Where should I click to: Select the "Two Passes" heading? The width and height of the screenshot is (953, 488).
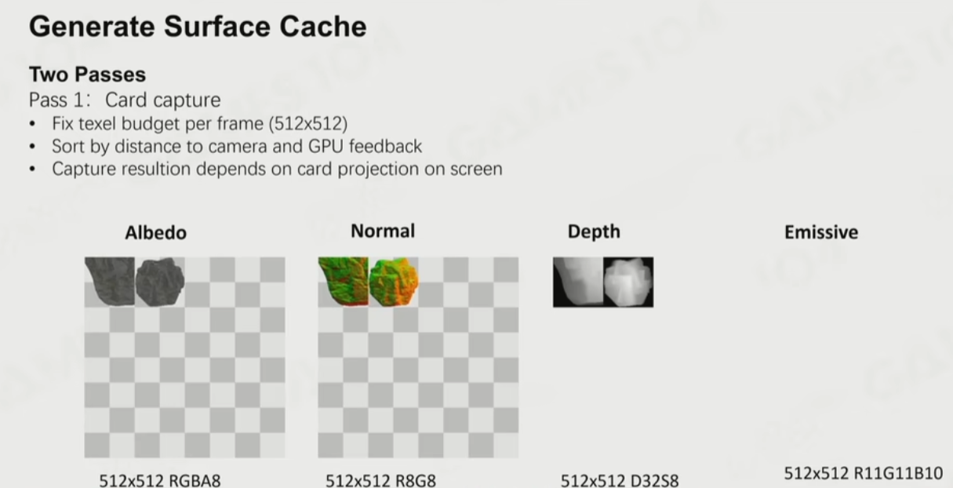87,75
